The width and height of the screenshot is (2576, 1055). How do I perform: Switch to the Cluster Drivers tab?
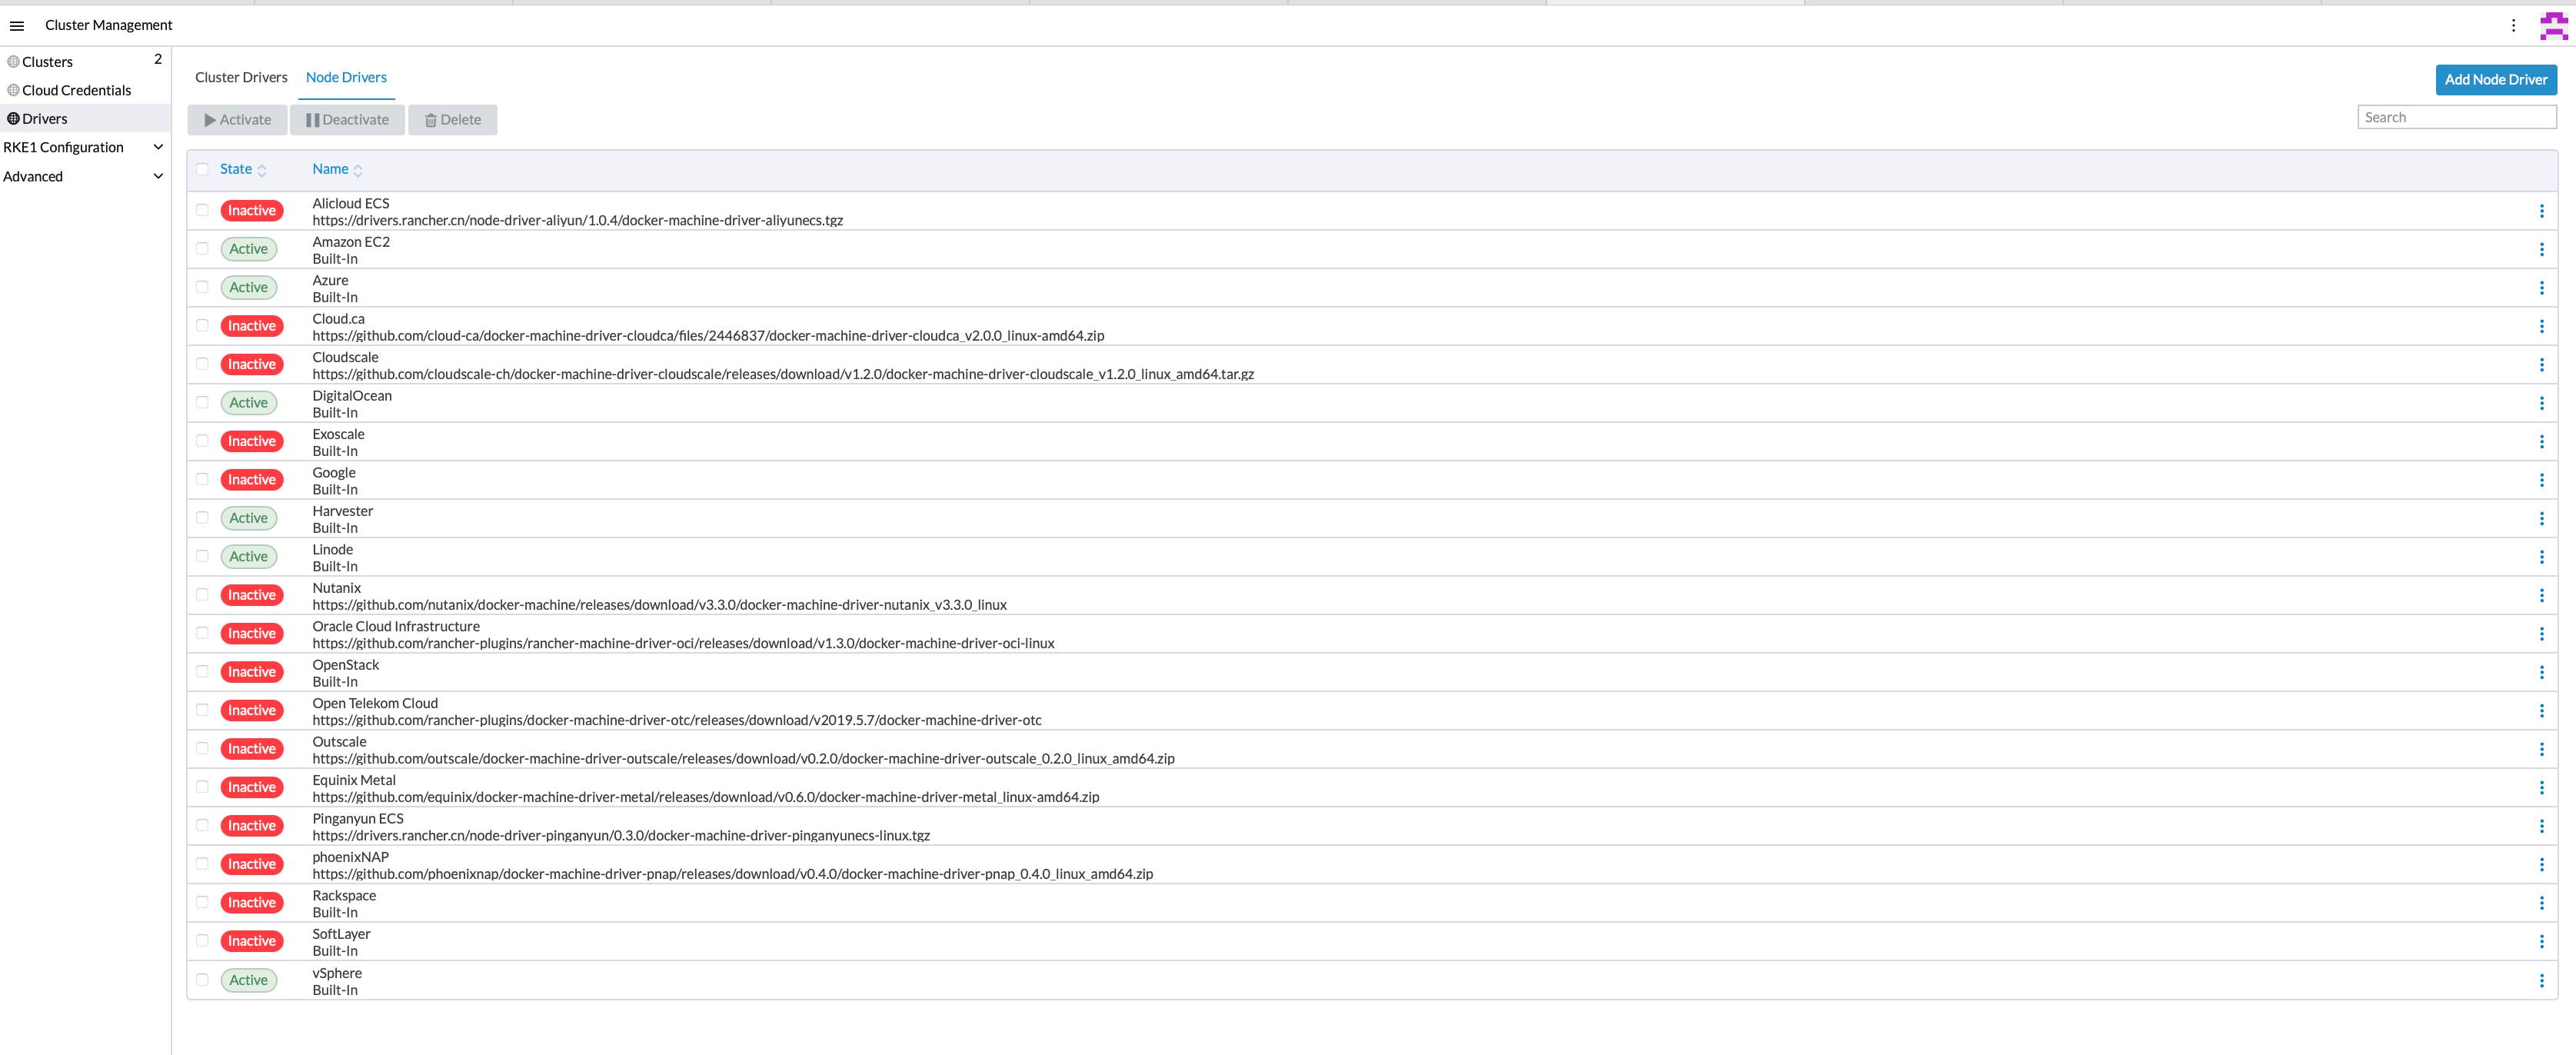click(240, 77)
